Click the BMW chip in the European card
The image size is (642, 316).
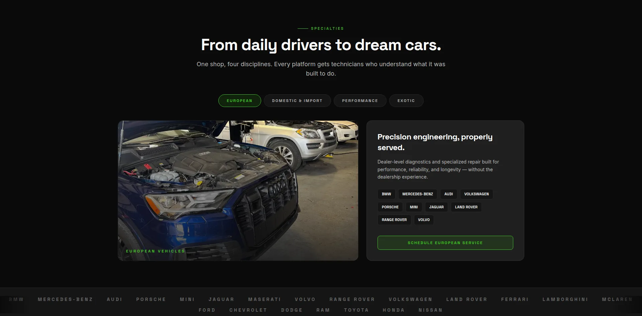point(386,194)
